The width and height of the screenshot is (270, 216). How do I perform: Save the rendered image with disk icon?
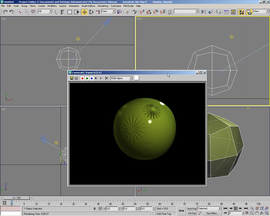pos(72,78)
